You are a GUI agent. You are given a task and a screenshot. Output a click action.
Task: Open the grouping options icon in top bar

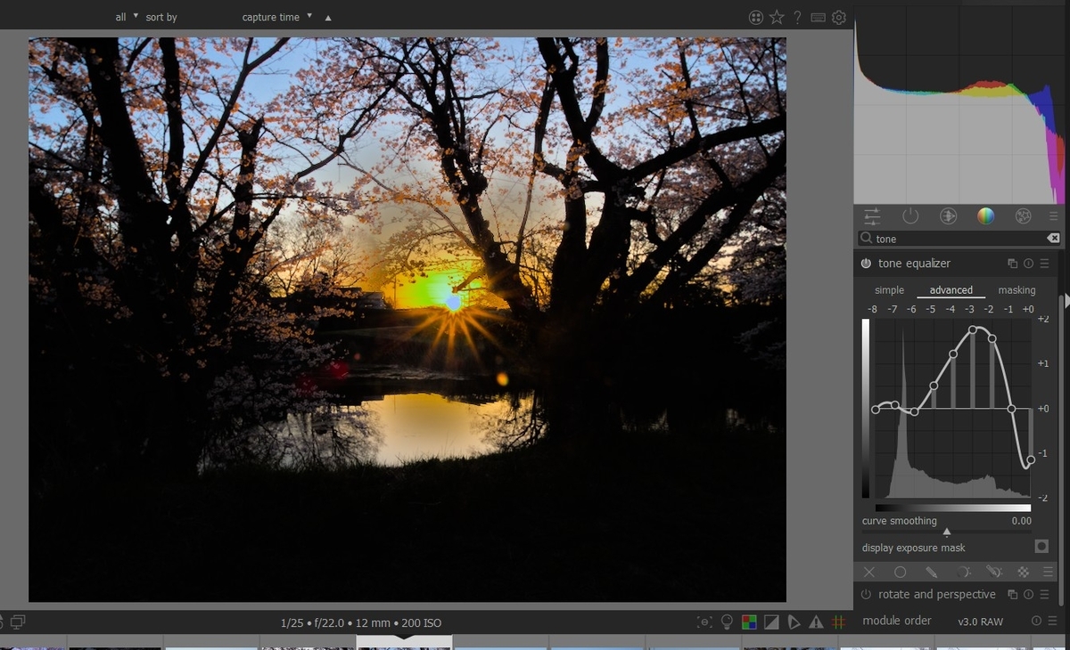pyautogui.click(x=756, y=17)
